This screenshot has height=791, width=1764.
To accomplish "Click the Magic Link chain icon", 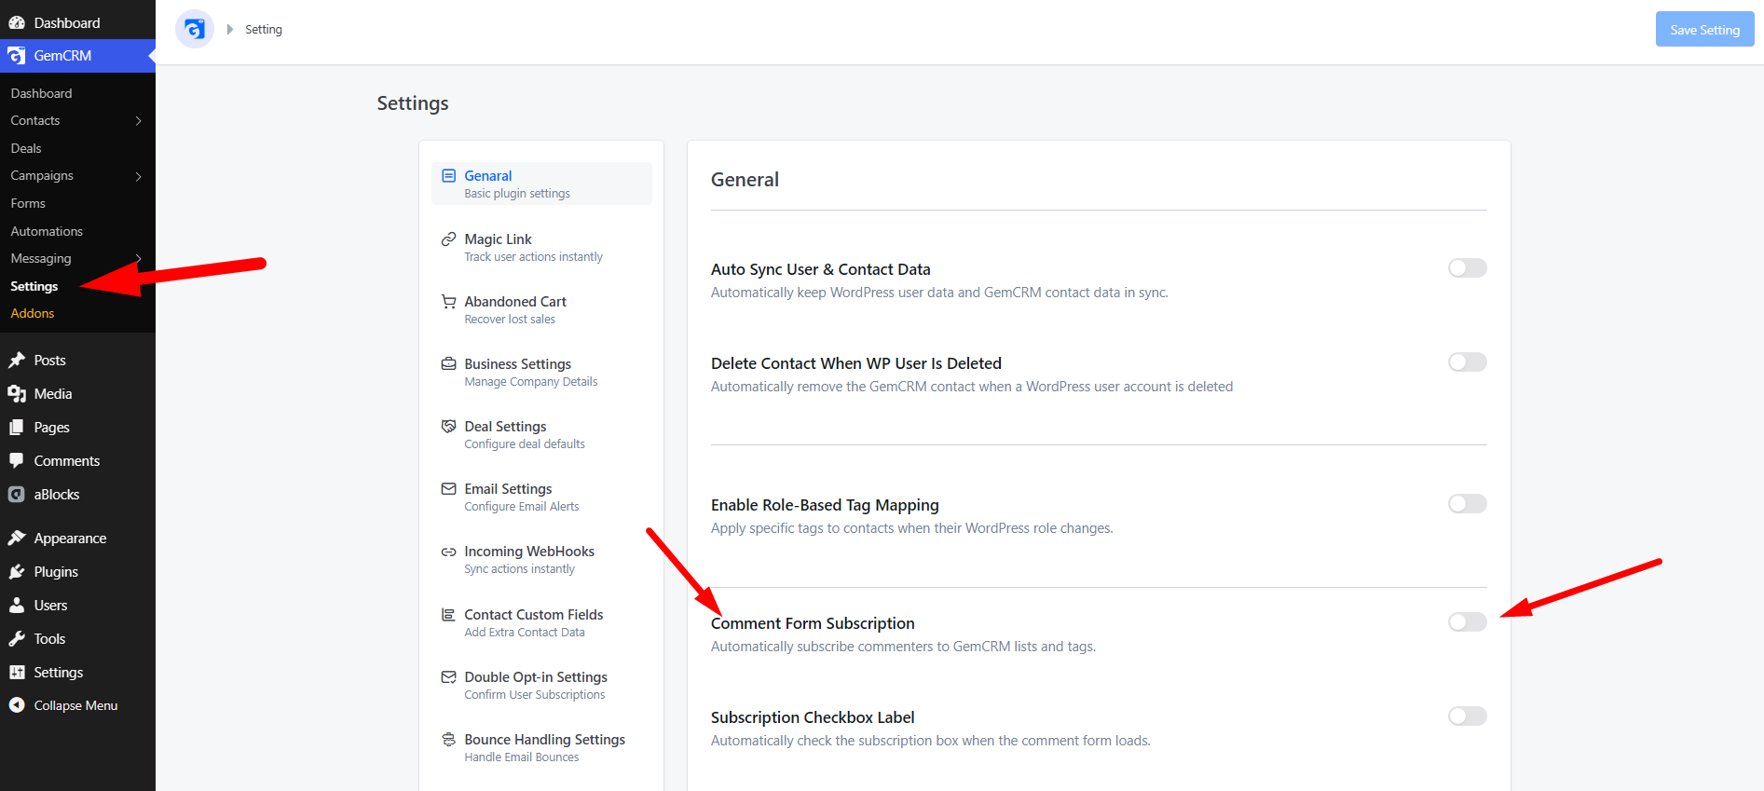I will pyautogui.click(x=448, y=239).
